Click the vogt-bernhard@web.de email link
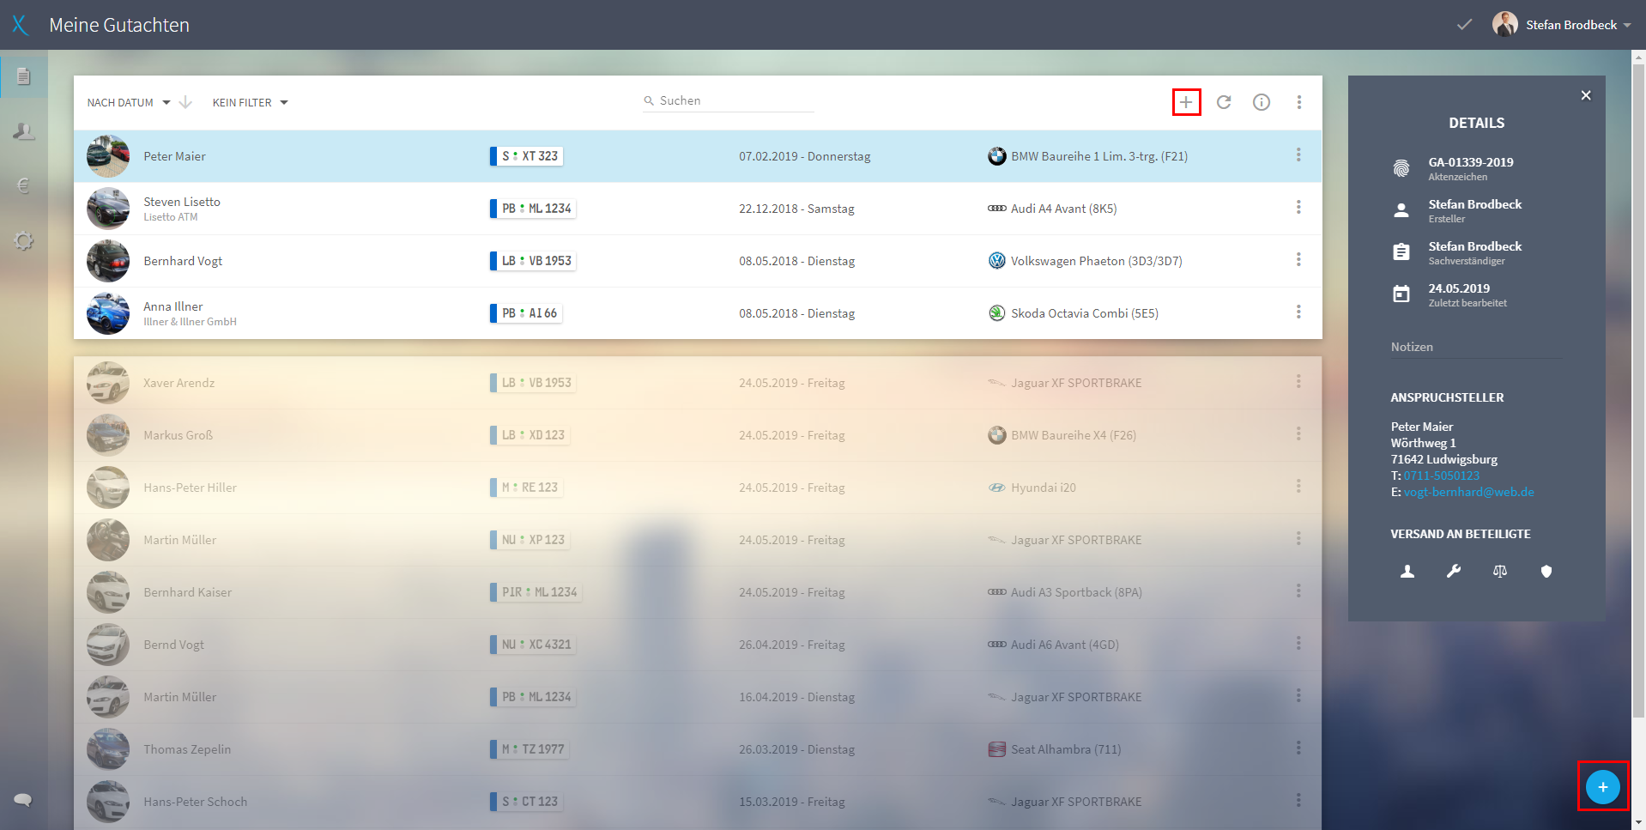The image size is (1646, 830). pyautogui.click(x=1469, y=492)
